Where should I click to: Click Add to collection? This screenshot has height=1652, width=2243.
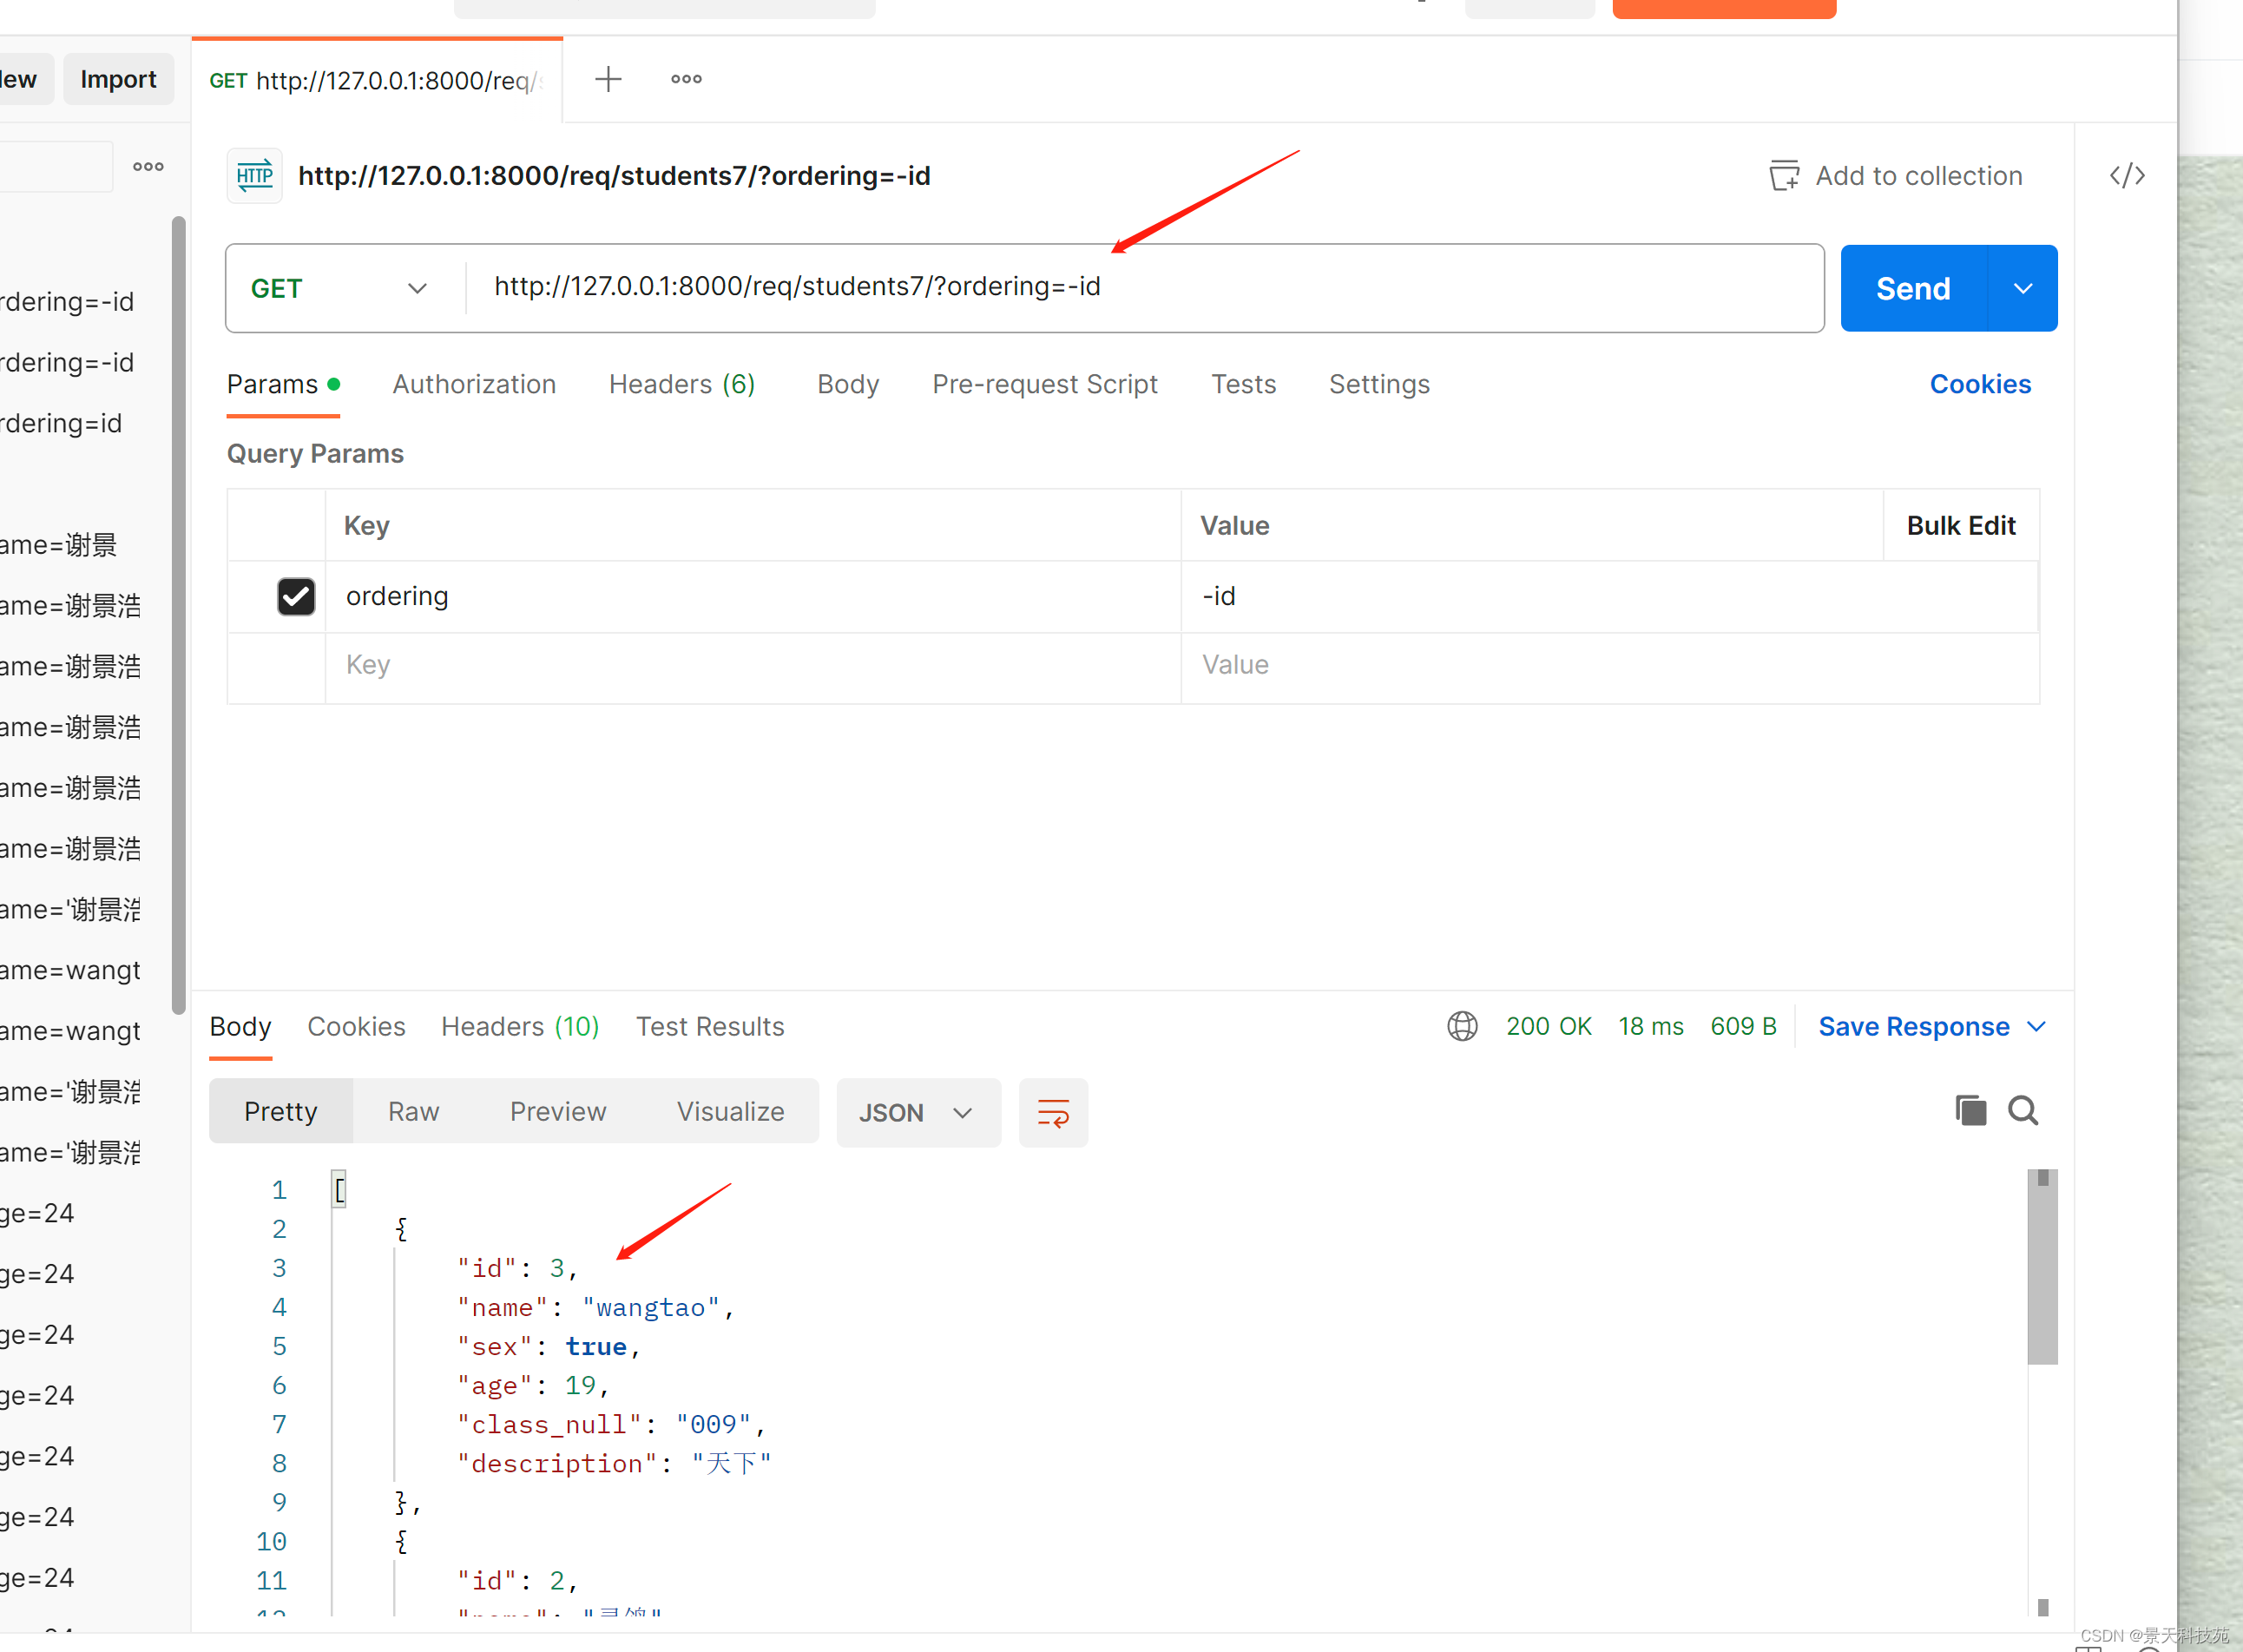tap(1896, 176)
